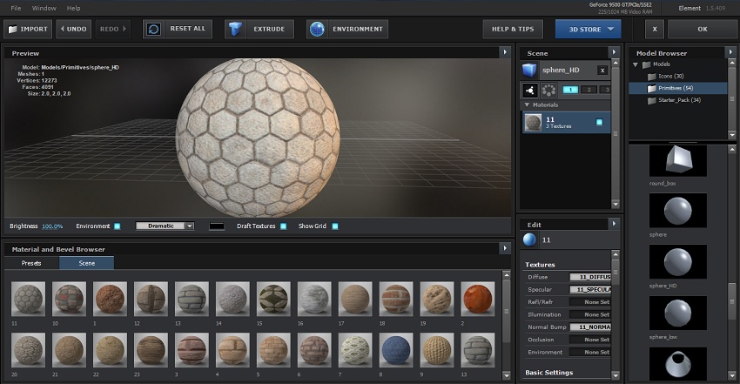Select the object mode icon in Scene panel
740x384 pixels.
point(529,90)
